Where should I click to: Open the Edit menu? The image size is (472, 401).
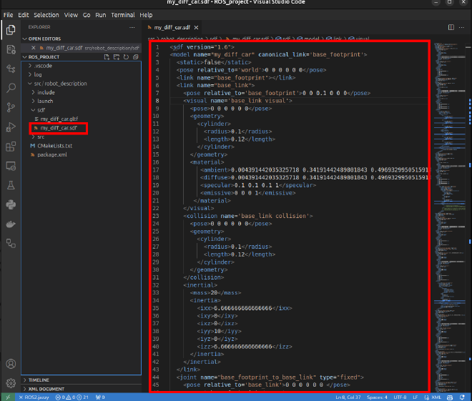point(23,15)
